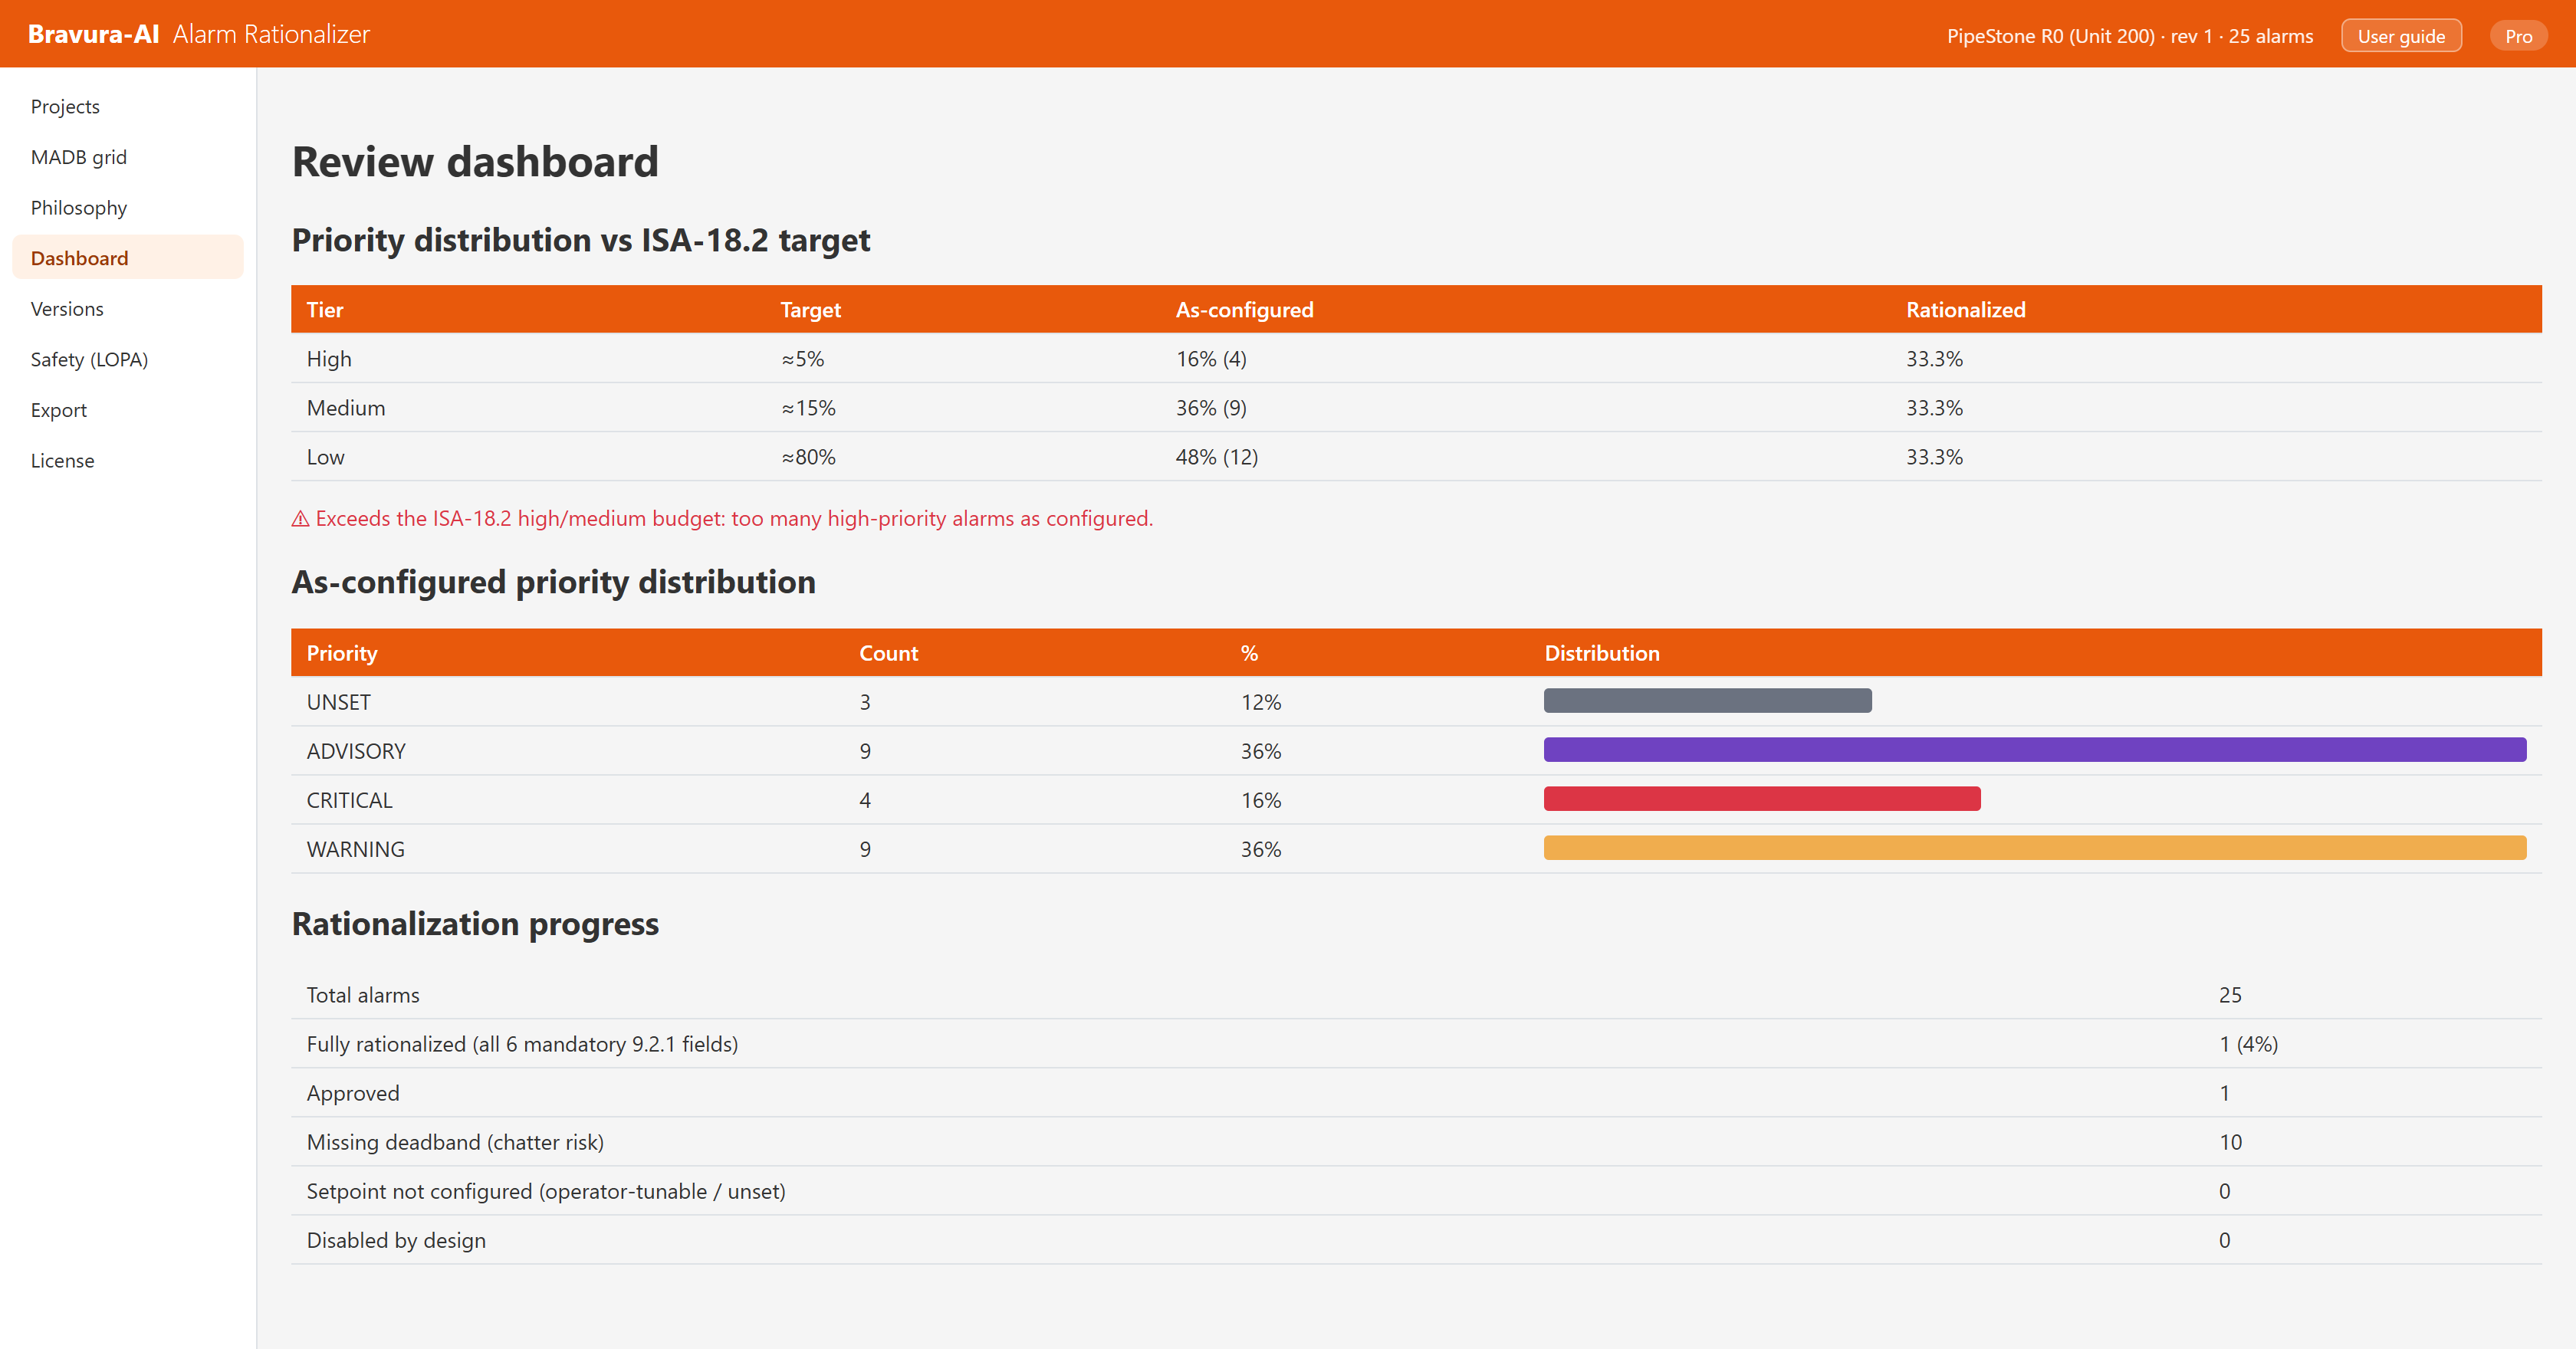The width and height of the screenshot is (2576, 1349).
Task: Click the Count column header
Action: (888, 653)
